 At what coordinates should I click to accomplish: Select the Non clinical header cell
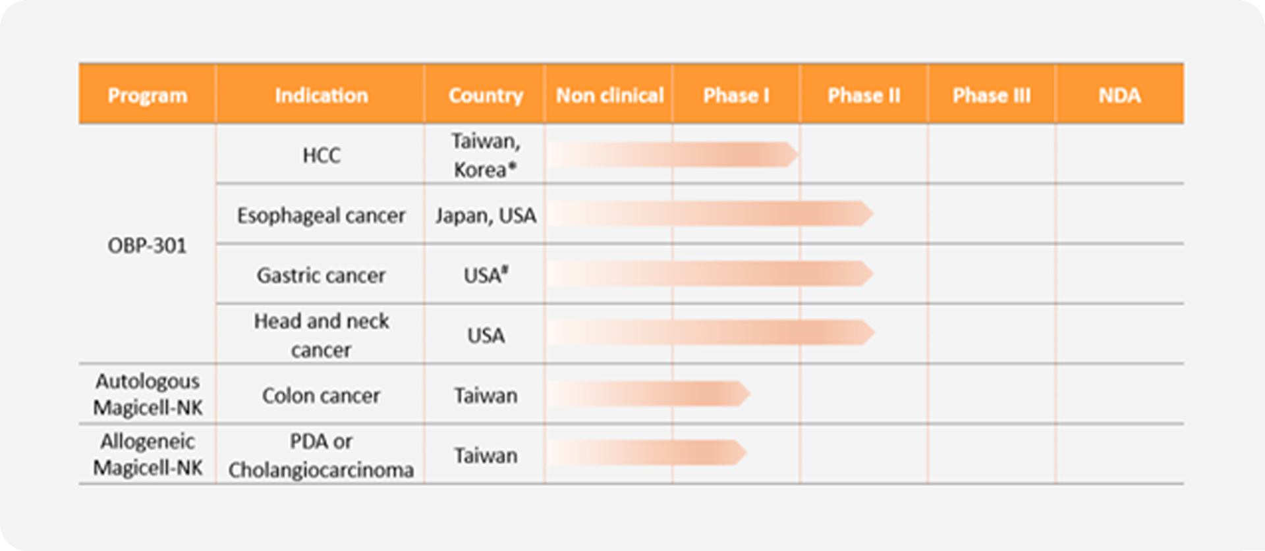[609, 95]
